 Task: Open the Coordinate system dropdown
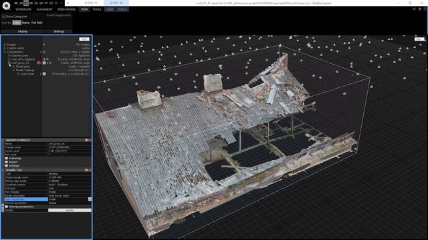tap(70, 185)
